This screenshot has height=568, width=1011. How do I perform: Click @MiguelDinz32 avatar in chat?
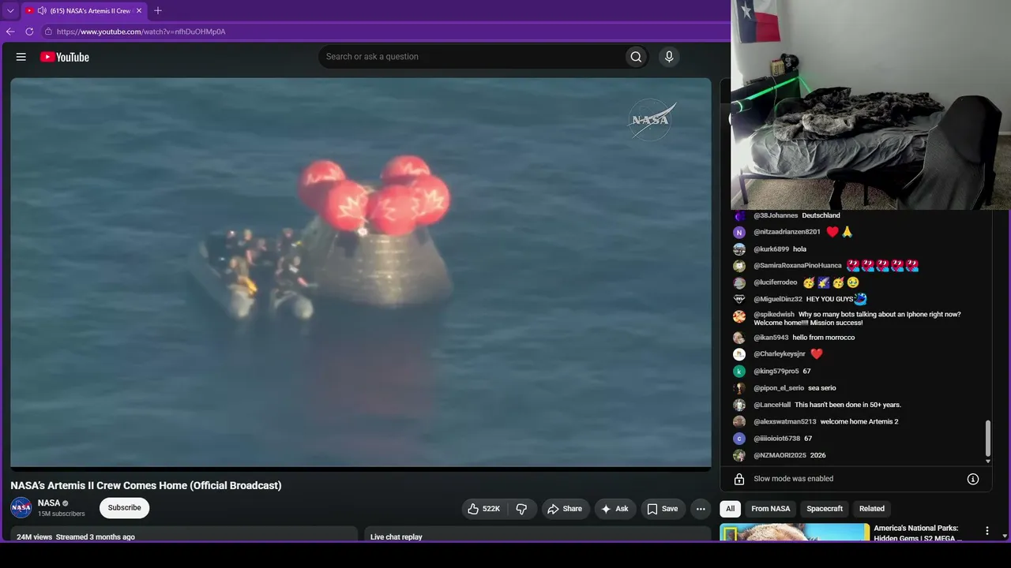pyautogui.click(x=739, y=299)
